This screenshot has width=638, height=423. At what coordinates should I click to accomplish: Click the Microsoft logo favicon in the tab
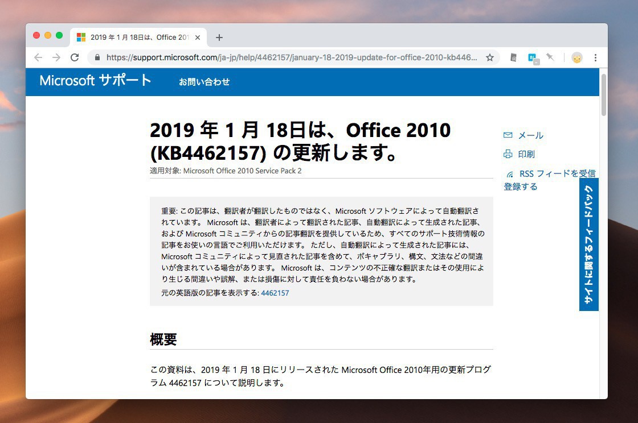81,38
